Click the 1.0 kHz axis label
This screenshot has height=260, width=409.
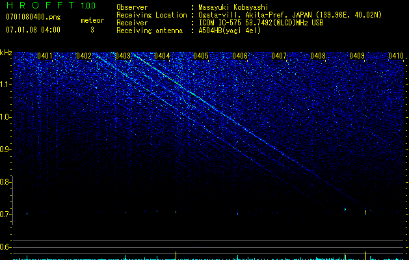[5, 118]
